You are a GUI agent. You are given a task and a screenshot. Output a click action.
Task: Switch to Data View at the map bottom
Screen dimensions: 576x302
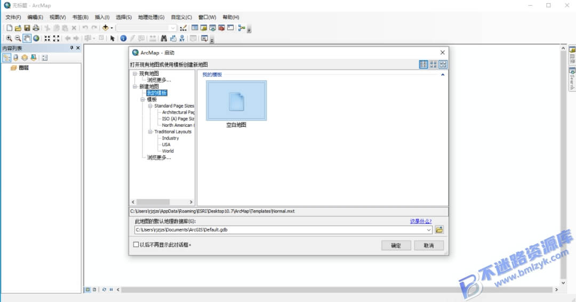(88, 290)
